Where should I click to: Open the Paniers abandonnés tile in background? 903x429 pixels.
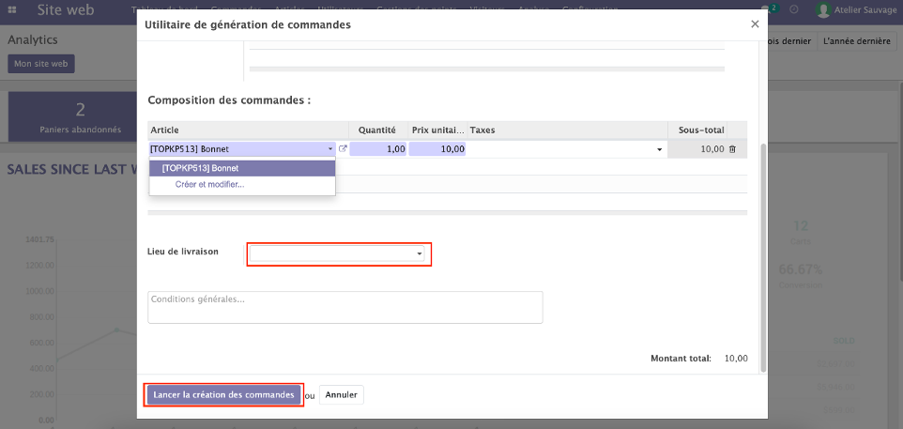click(x=72, y=116)
